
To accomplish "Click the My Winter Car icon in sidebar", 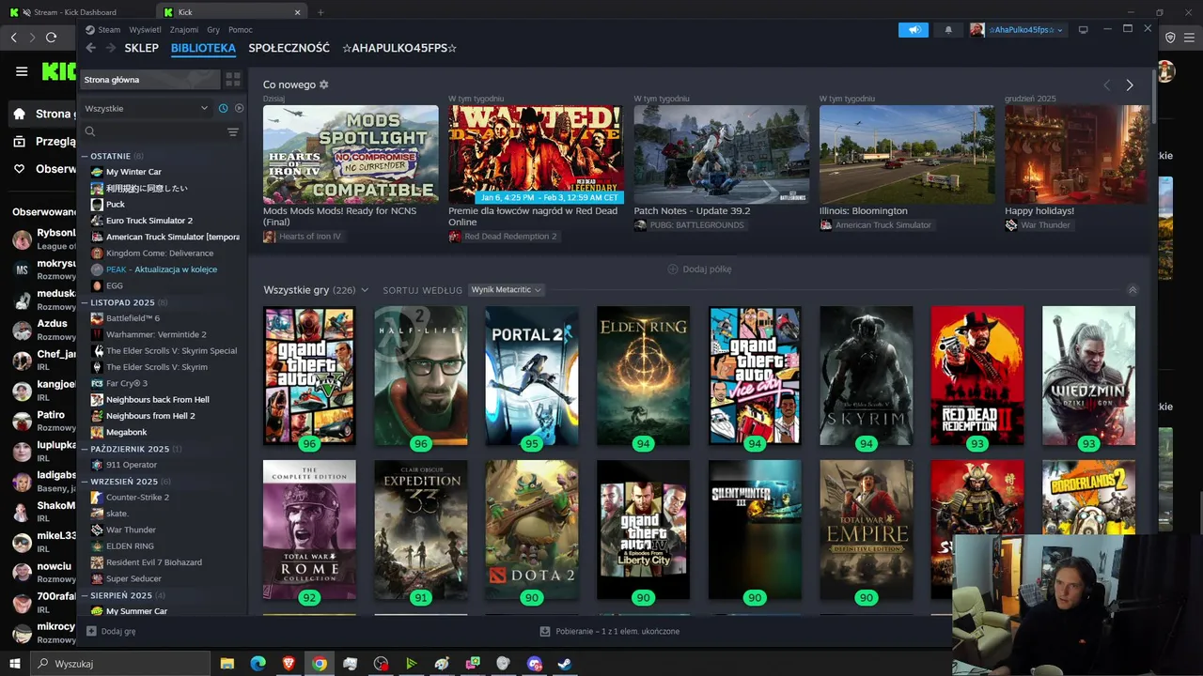I will [97, 172].
